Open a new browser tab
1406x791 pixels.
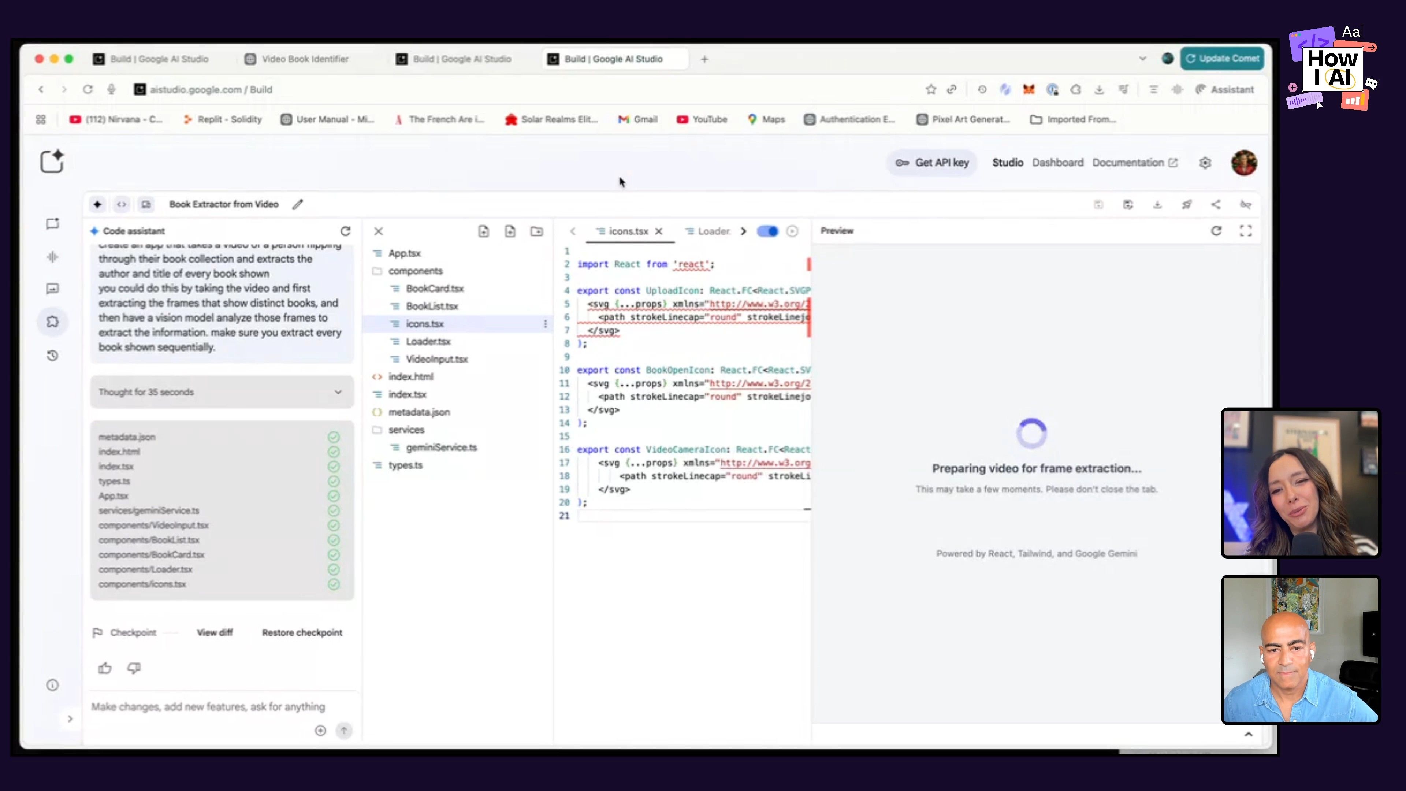[704, 59]
